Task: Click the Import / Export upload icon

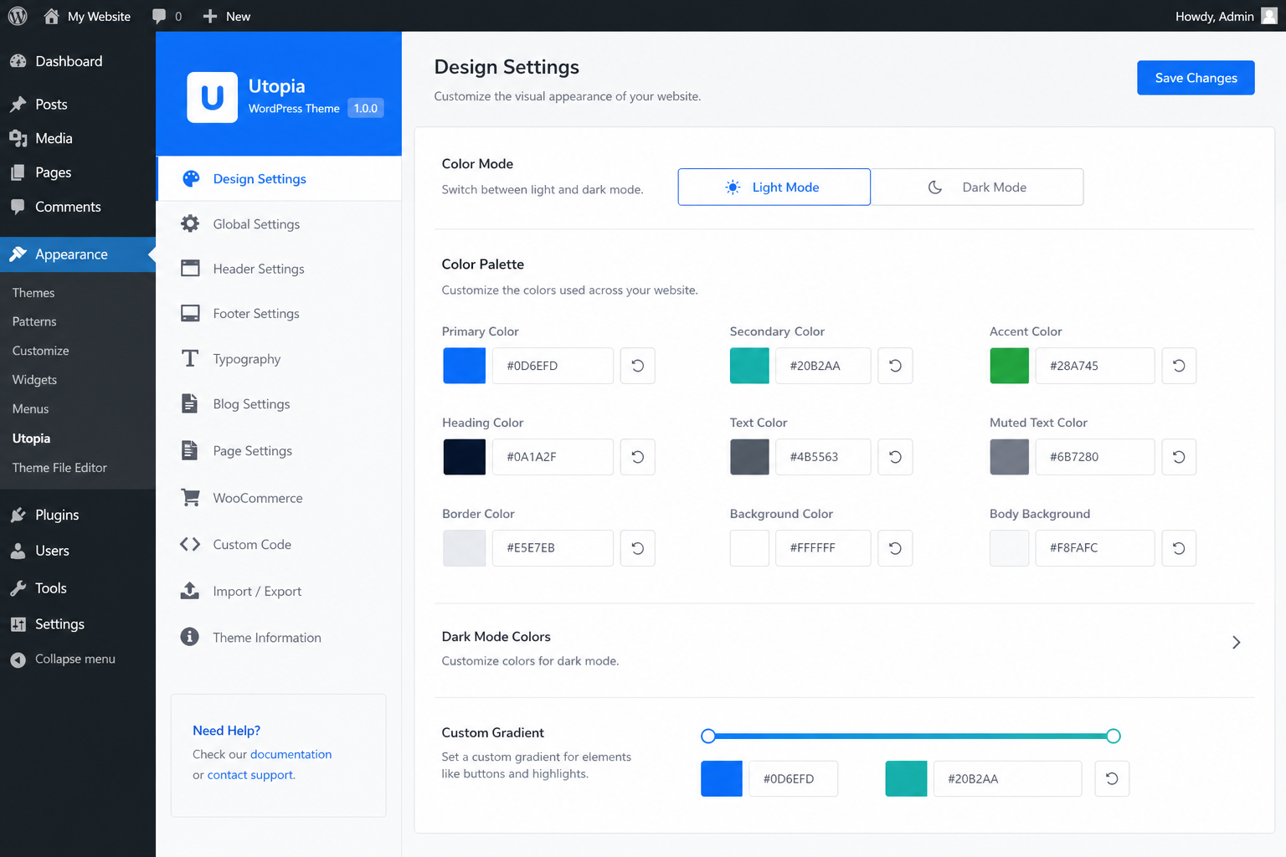Action: click(x=190, y=591)
